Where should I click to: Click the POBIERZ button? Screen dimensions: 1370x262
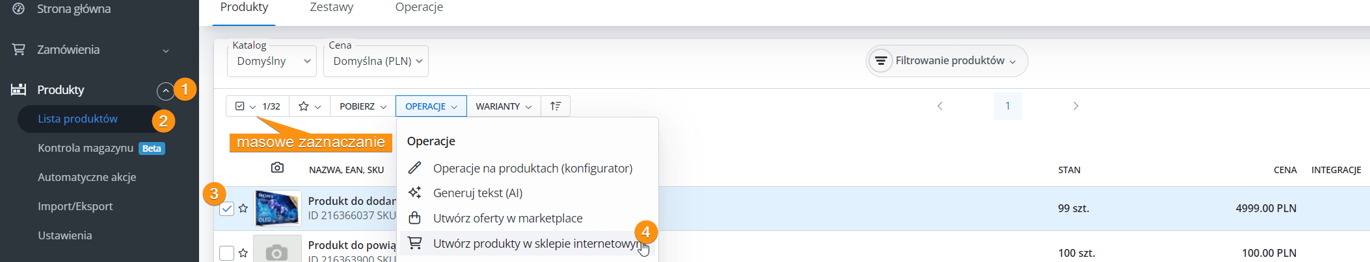[x=362, y=106]
